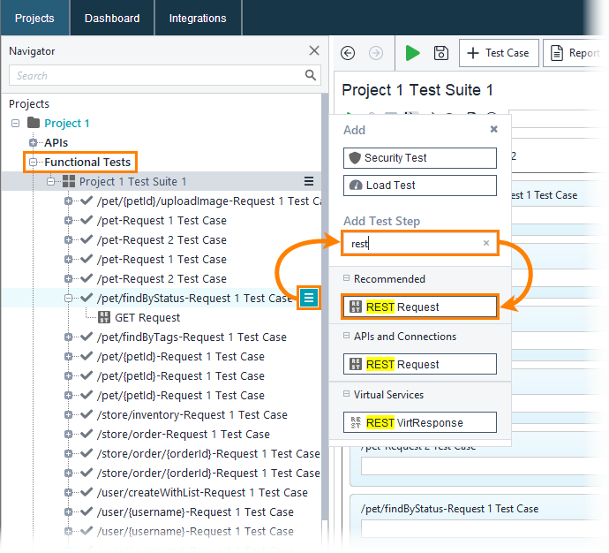Viewport: 609px width, 553px height.
Task: Collapse Project 1 node
Action: pos(16,123)
